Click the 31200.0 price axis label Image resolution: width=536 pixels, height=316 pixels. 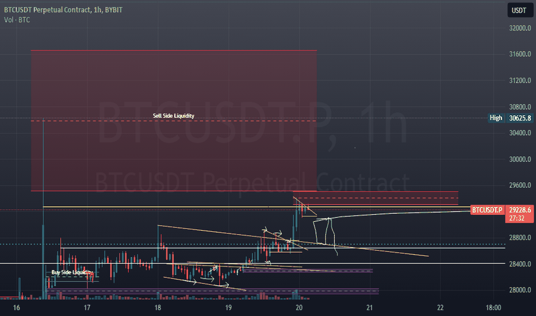click(520, 80)
